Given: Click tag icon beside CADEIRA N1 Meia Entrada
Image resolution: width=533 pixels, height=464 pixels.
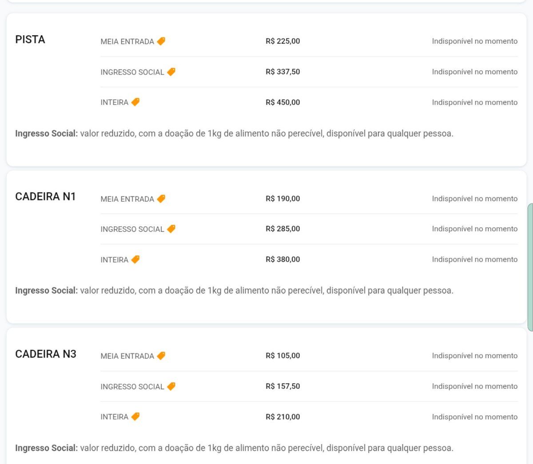Looking at the screenshot, I should [161, 198].
